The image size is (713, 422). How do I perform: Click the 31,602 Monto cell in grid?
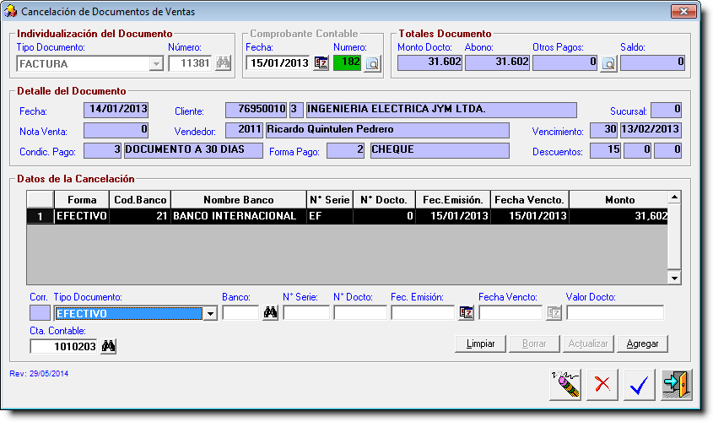coord(618,216)
